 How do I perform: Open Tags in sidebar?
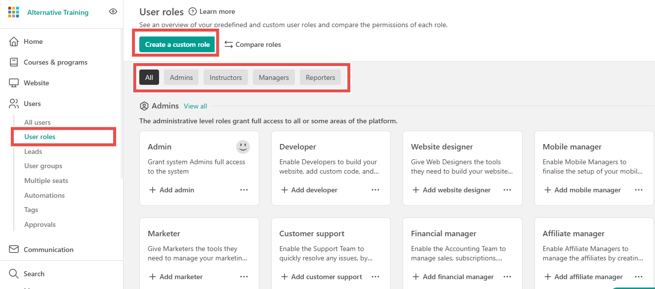click(31, 210)
